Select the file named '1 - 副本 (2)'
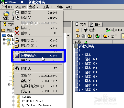Screen dimensions: 124x108 coord(88,59)
